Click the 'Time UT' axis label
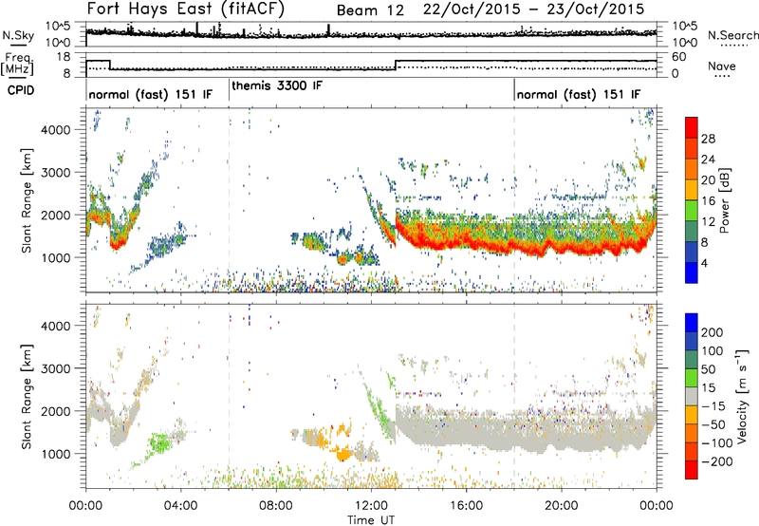This screenshot has height=526, width=759. point(371,519)
